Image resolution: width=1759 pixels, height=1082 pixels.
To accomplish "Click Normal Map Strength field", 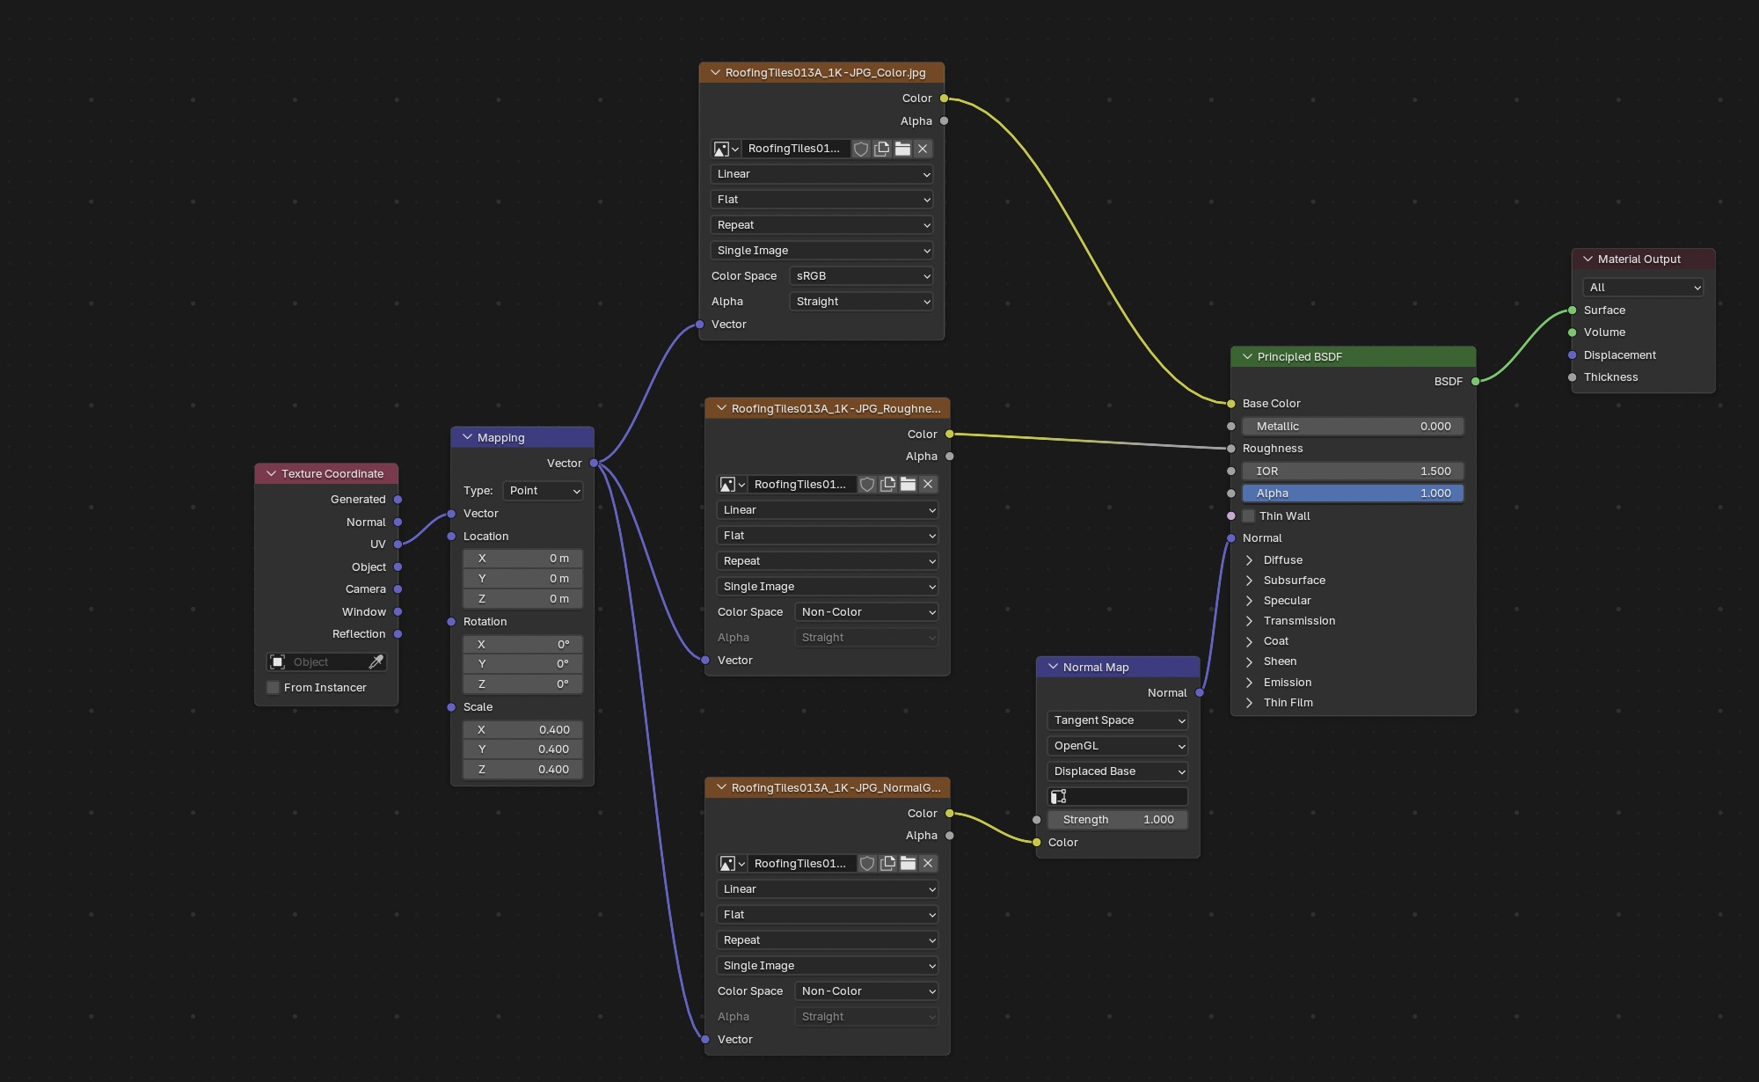I will (x=1117, y=820).
